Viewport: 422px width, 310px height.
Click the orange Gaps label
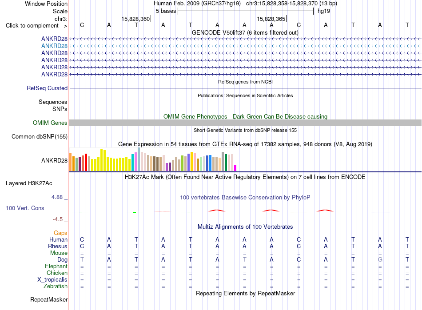60,233
